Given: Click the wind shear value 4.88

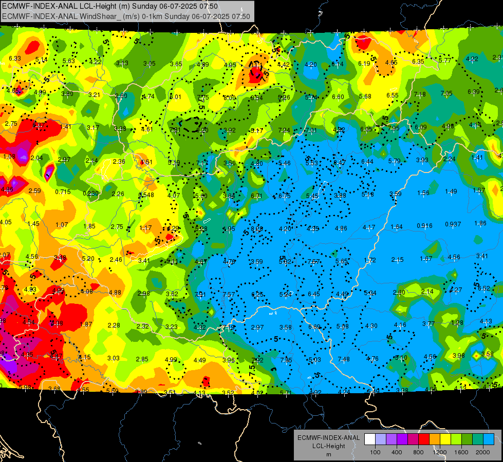Looking at the screenshot, I should coord(115,293).
